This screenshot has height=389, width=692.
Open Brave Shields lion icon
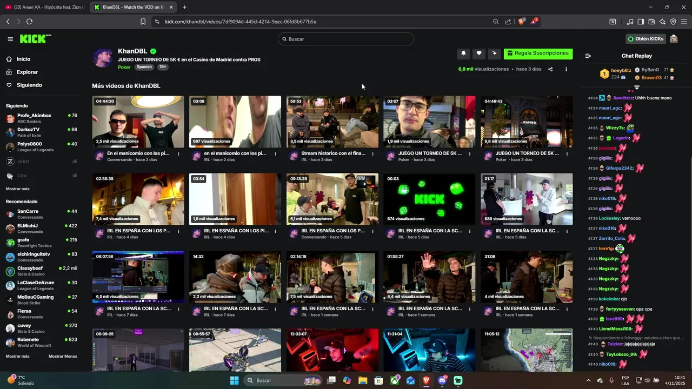521,22
